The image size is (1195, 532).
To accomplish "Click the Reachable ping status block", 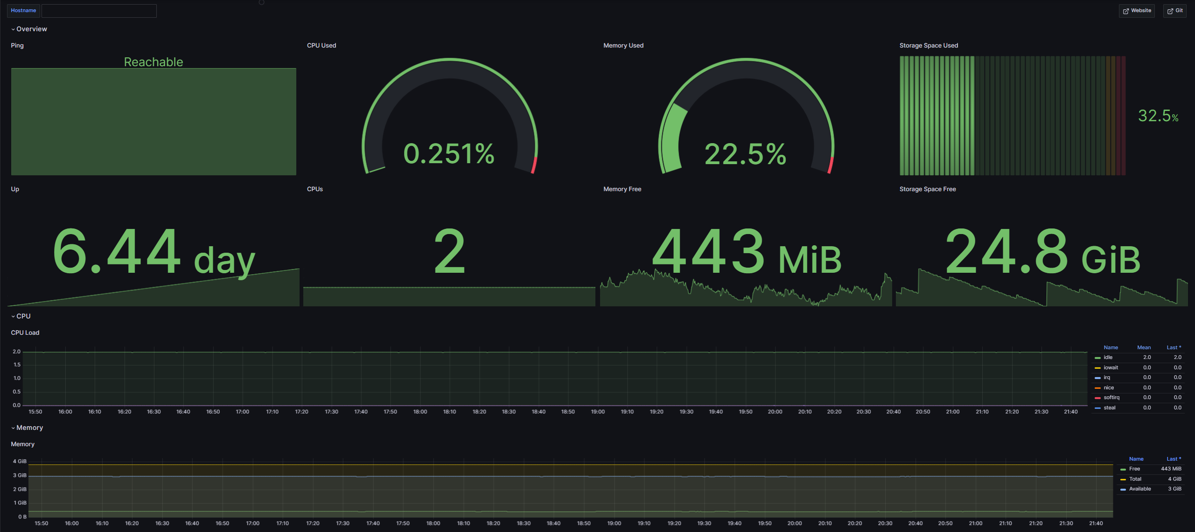I will pyautogui.click(x=154, y=121).
